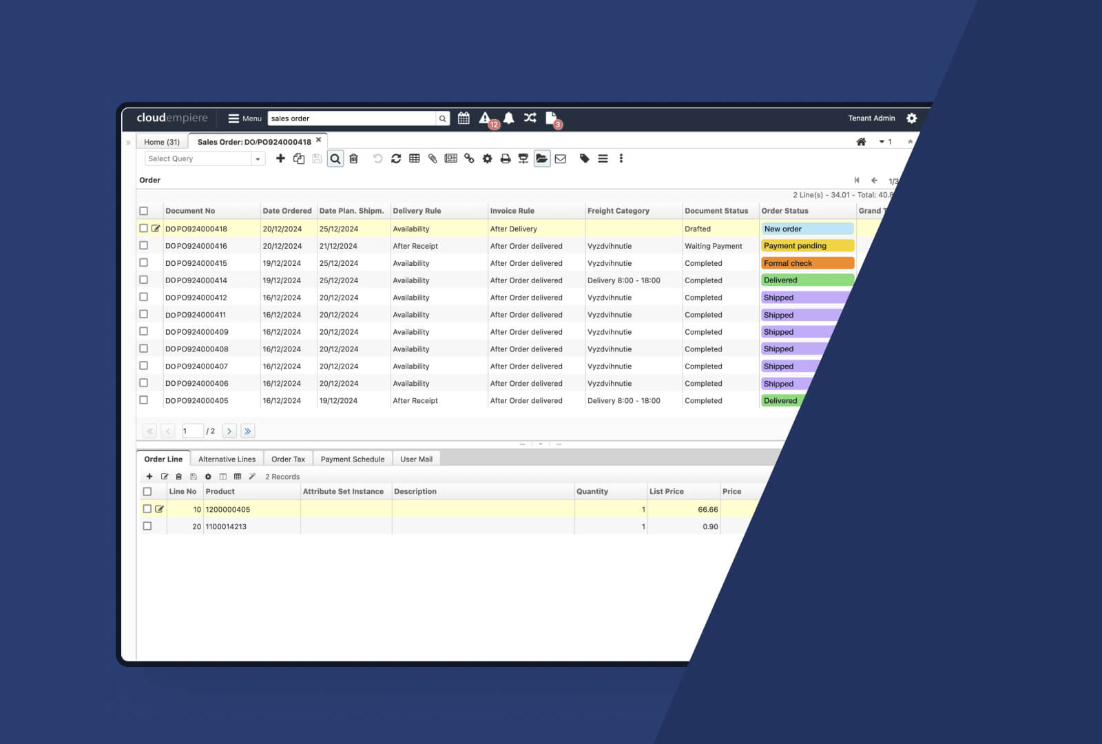Open the settings gear next to Tenant Admin
The height and width of the screenshot is (744, 1102).
pos(912,118)
